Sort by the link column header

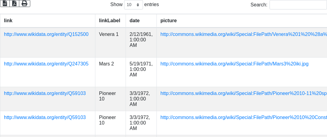pos(8,21)
